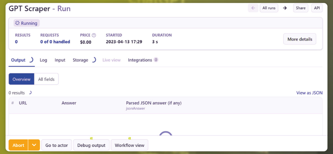Click the '0 results' text

[x=17, y=93]
